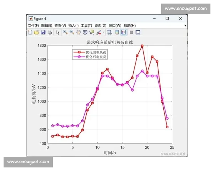Viewport: 214px width, 171px height.
Task: Click the red peak marker at hour 19
Action: 142,46
